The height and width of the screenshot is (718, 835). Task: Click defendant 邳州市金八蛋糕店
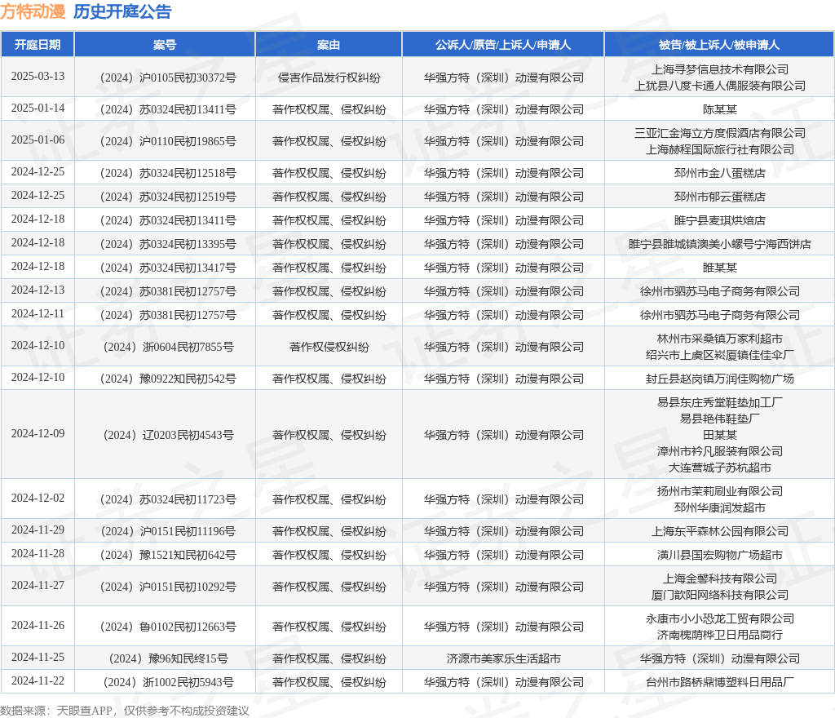(x=720, y=173)
